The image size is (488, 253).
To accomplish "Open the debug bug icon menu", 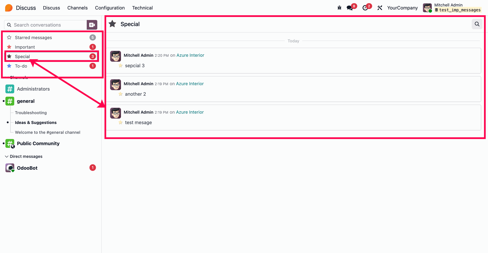I will pos(339,8).
